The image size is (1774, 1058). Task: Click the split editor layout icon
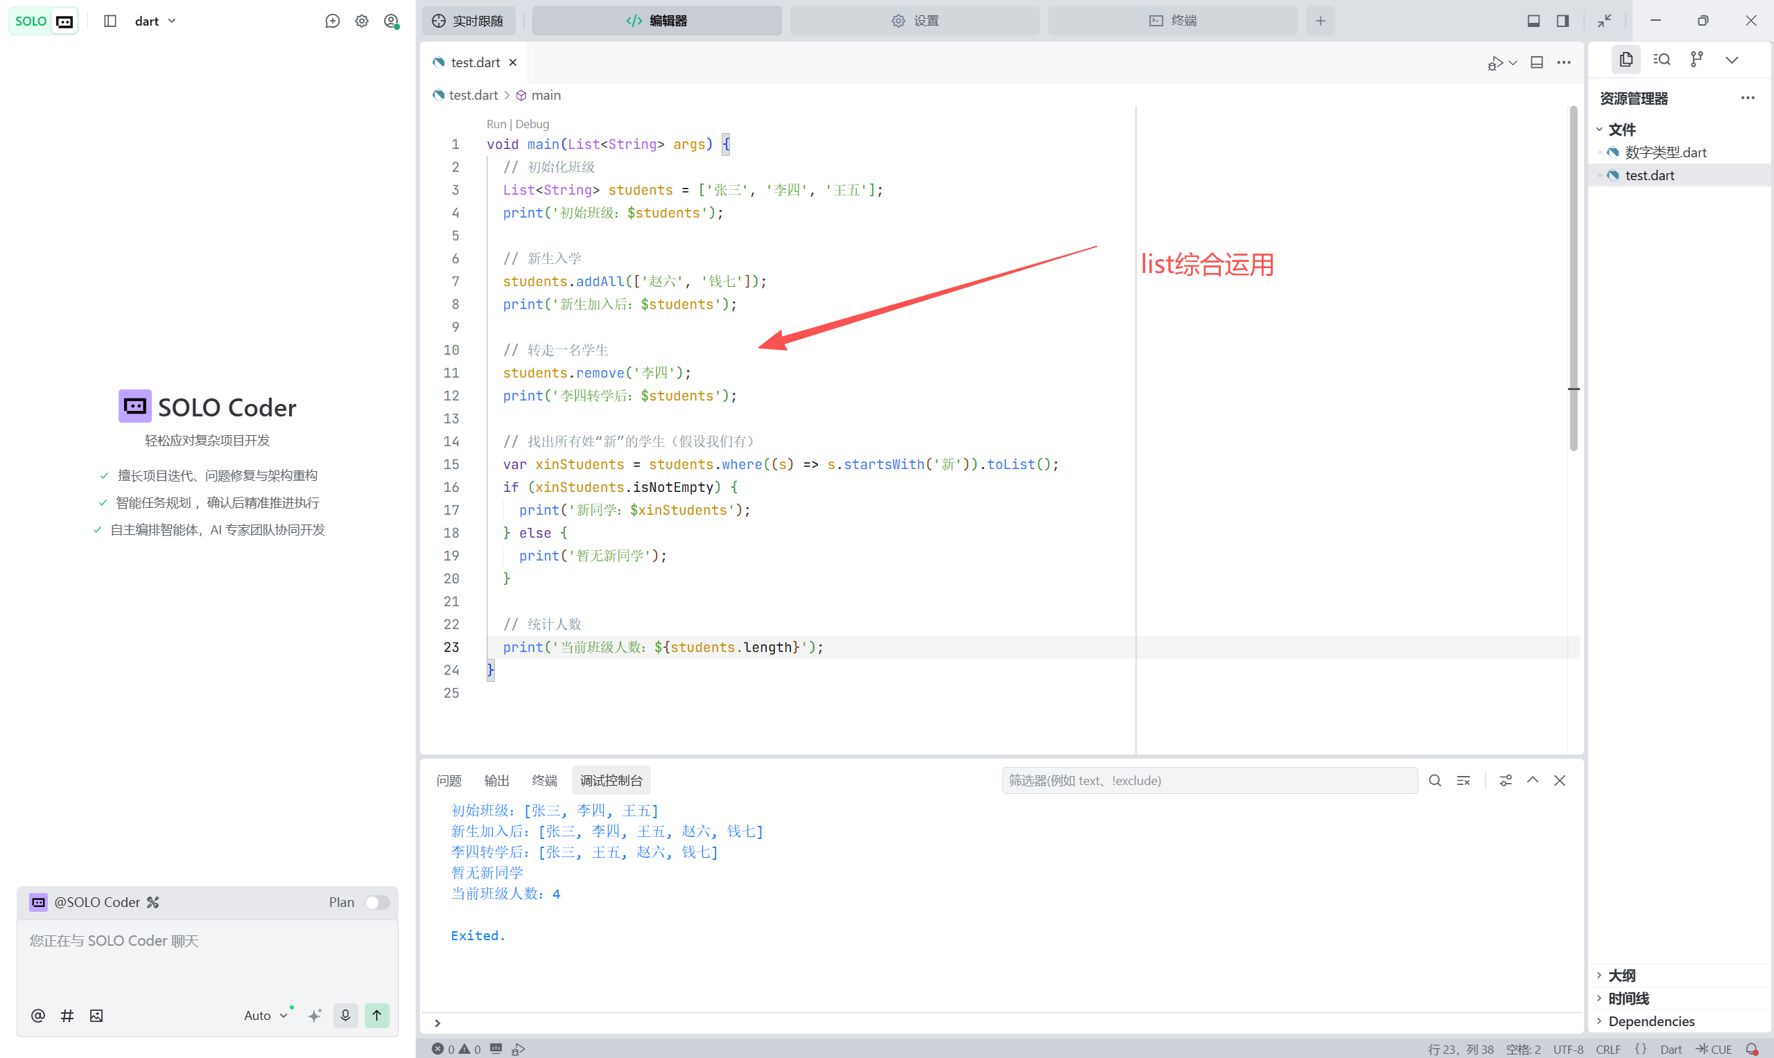pos(1536,63)
